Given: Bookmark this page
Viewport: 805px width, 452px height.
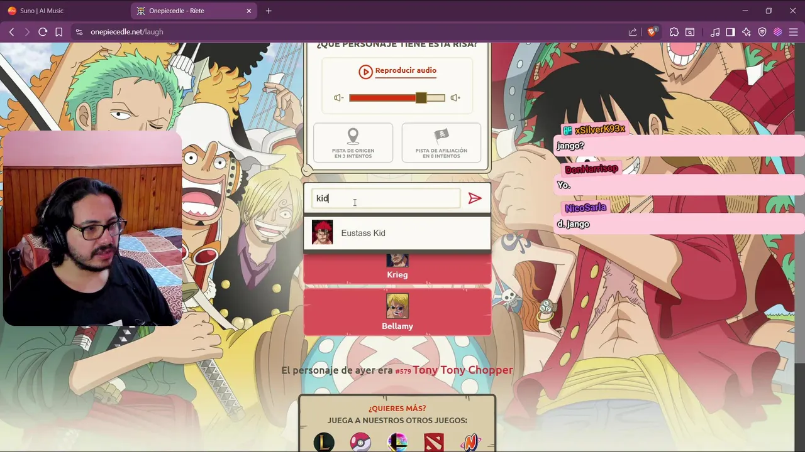Looking at the screenshot, I should (x=58, y=32).
